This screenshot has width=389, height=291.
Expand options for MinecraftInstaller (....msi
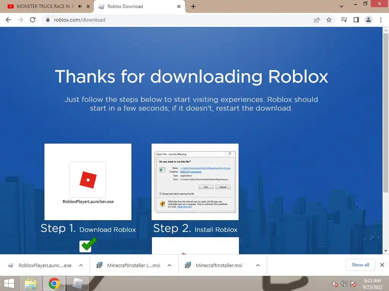169,265
